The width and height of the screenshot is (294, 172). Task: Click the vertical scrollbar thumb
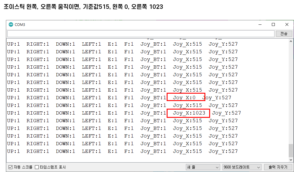(291, 150)
